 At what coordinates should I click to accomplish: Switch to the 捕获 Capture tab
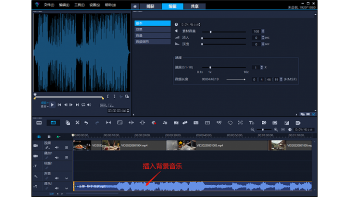(150, 7)
